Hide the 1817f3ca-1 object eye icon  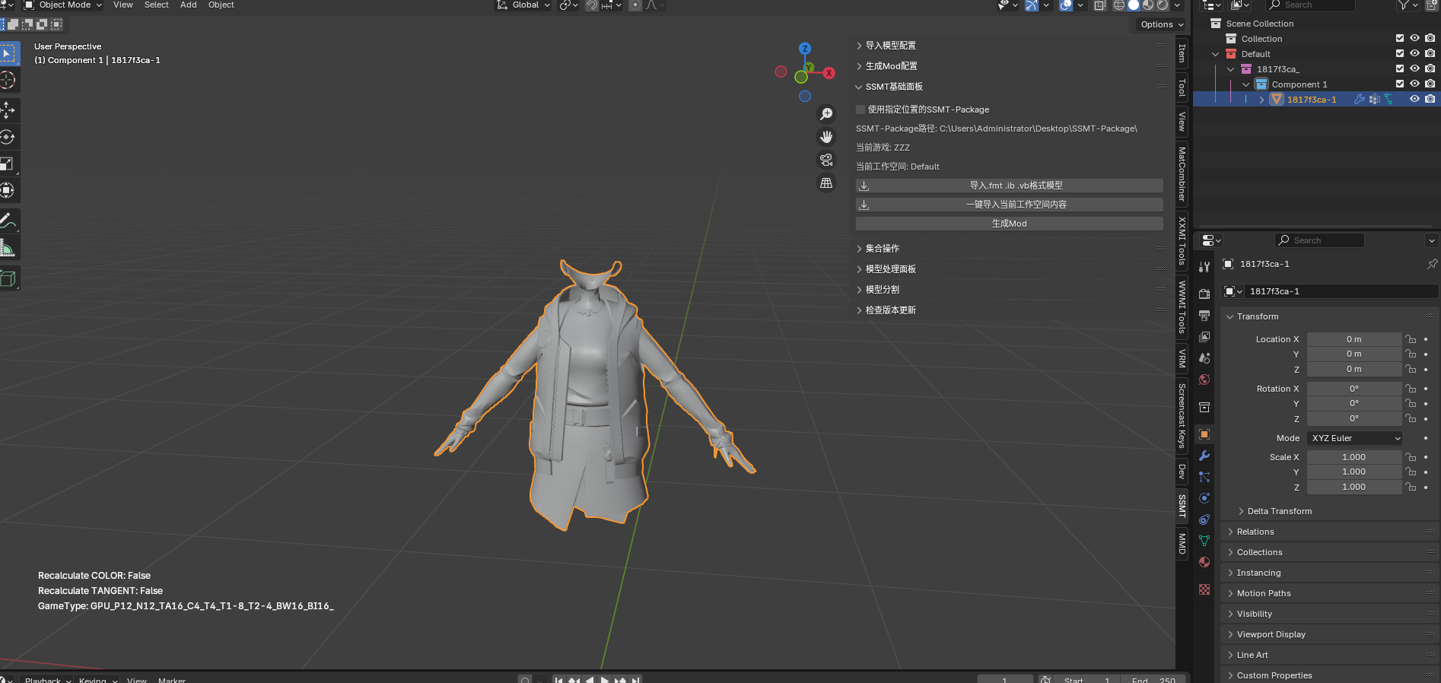click(x=1415, y=100)
